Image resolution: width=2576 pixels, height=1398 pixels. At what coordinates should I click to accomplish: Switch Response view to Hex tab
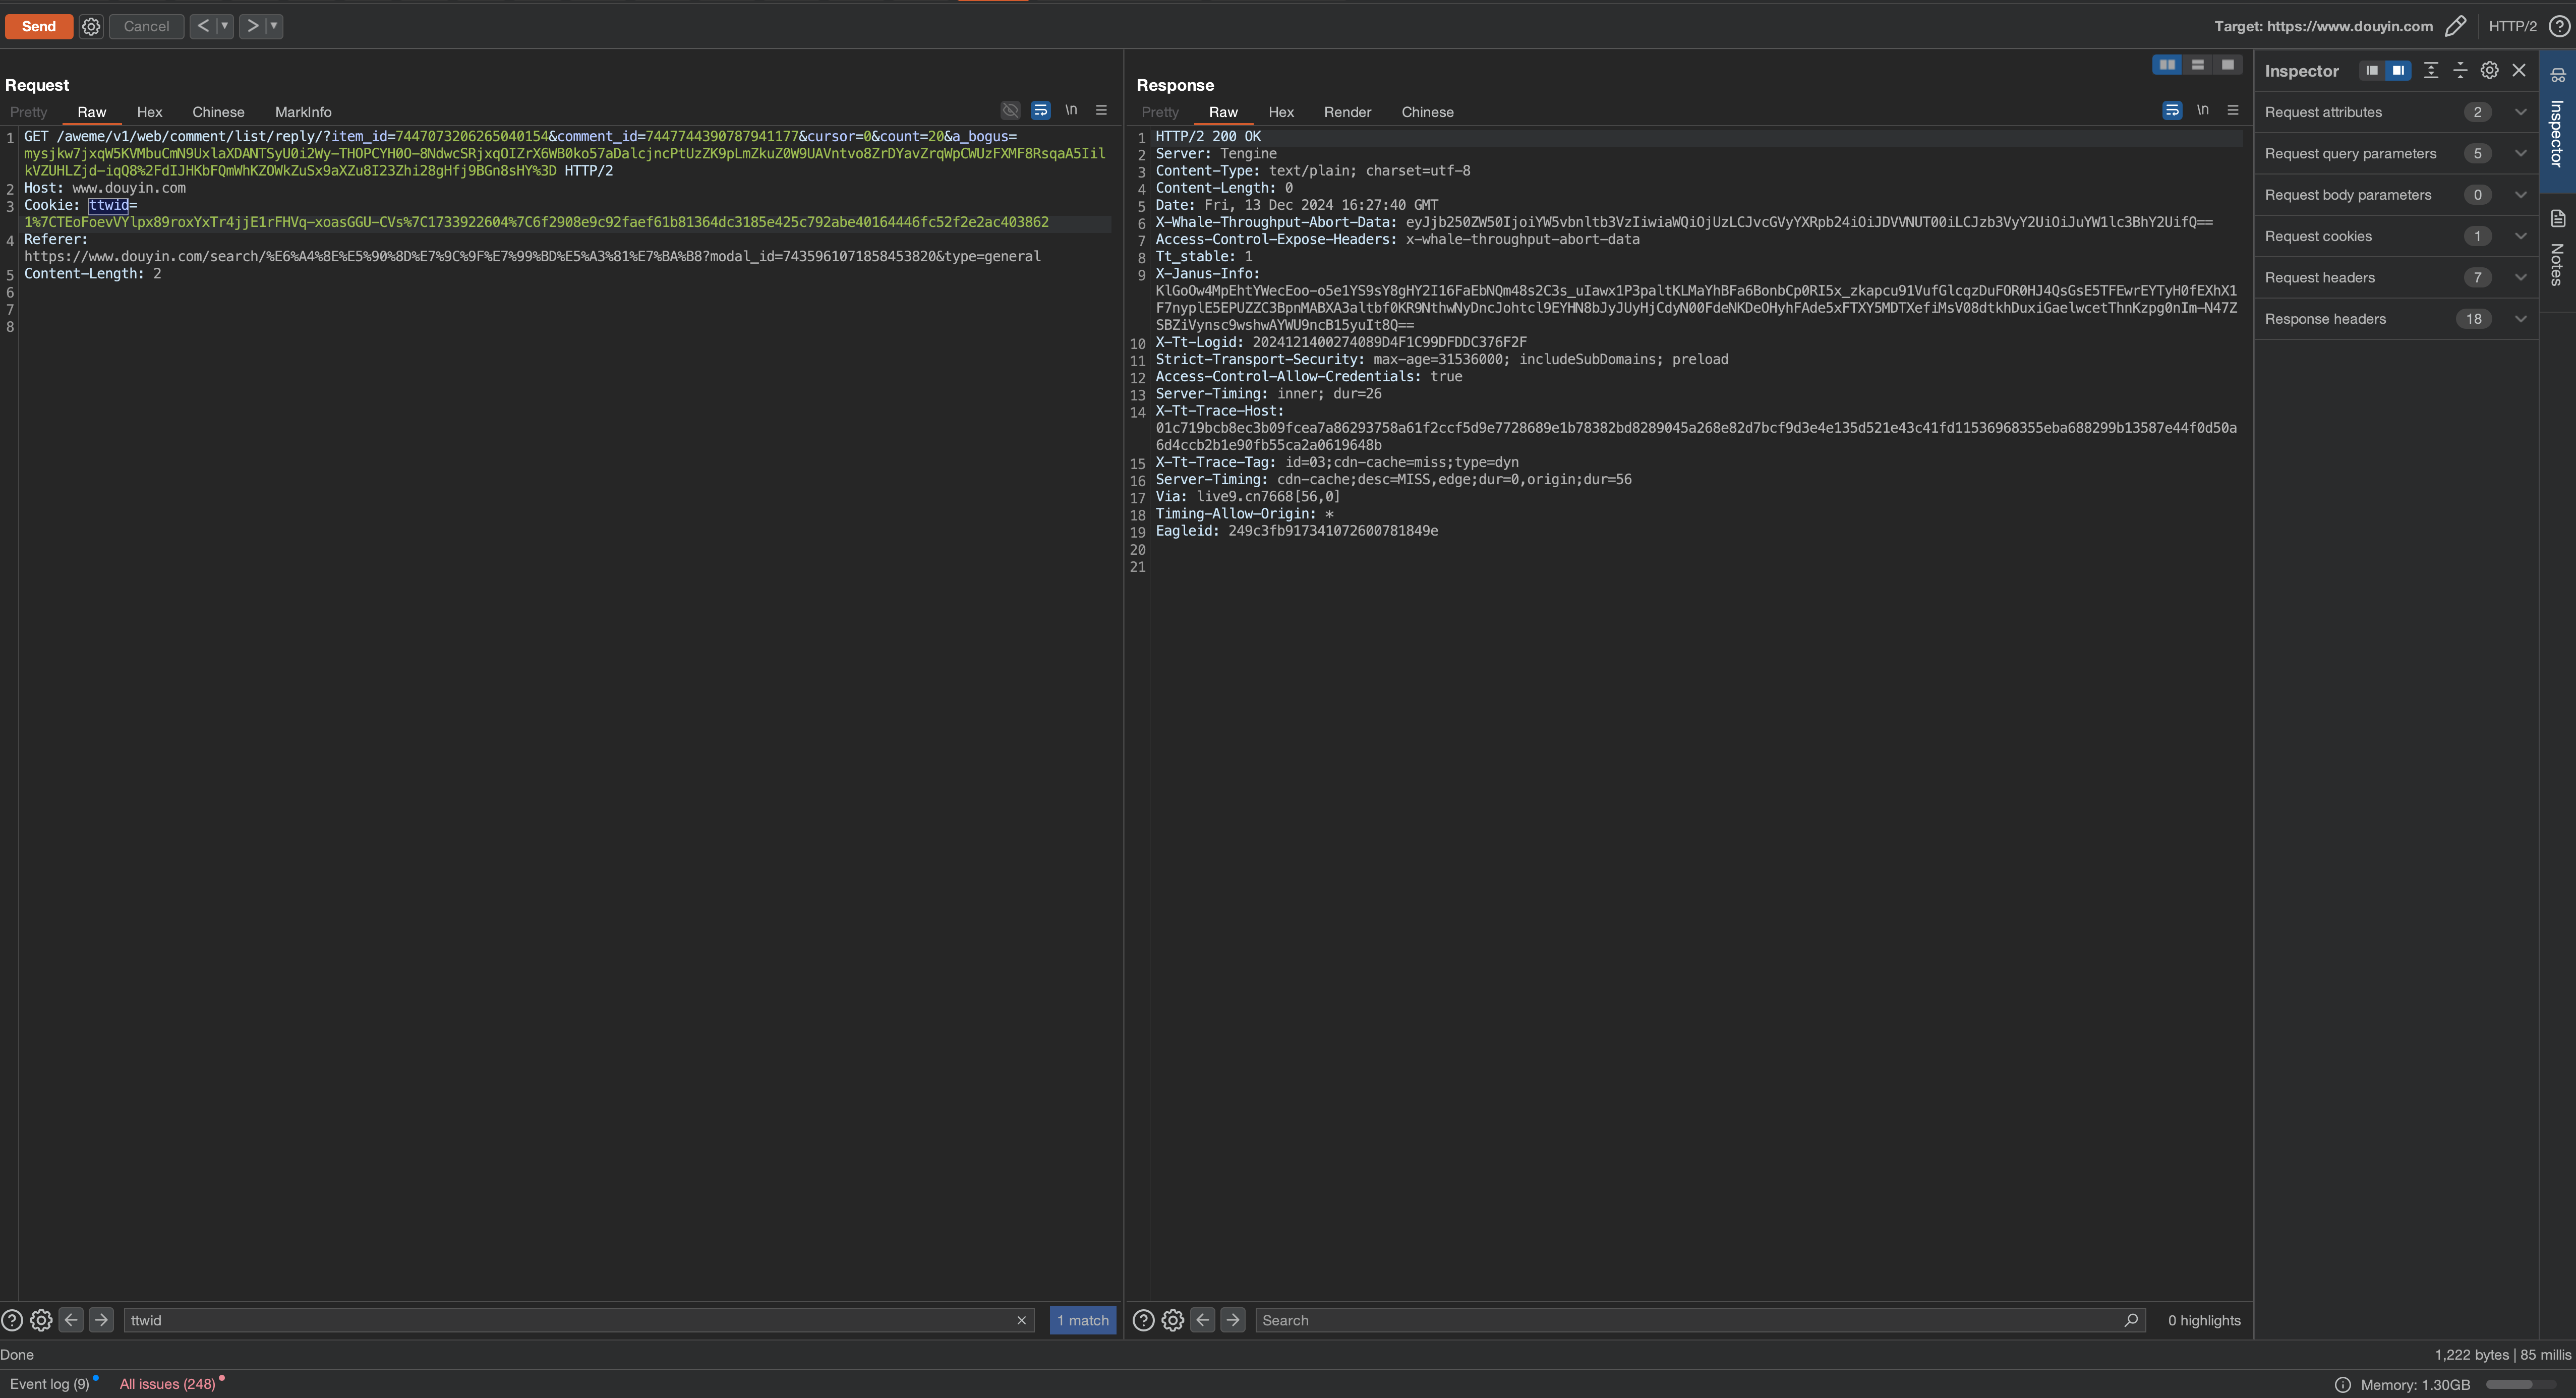1281,112
